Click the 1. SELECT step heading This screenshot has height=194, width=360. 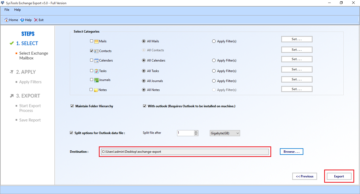tap(27, 43)
